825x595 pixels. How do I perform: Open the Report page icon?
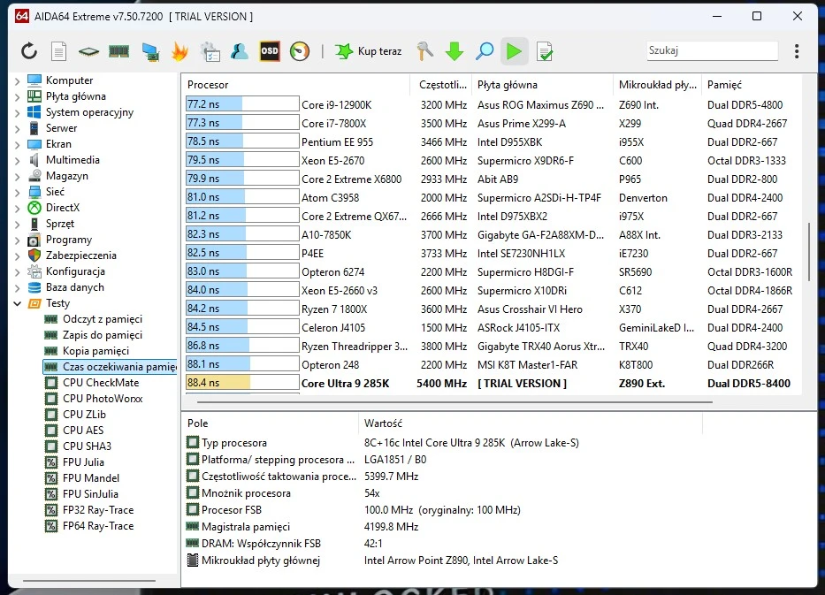[x=58, y=51]
